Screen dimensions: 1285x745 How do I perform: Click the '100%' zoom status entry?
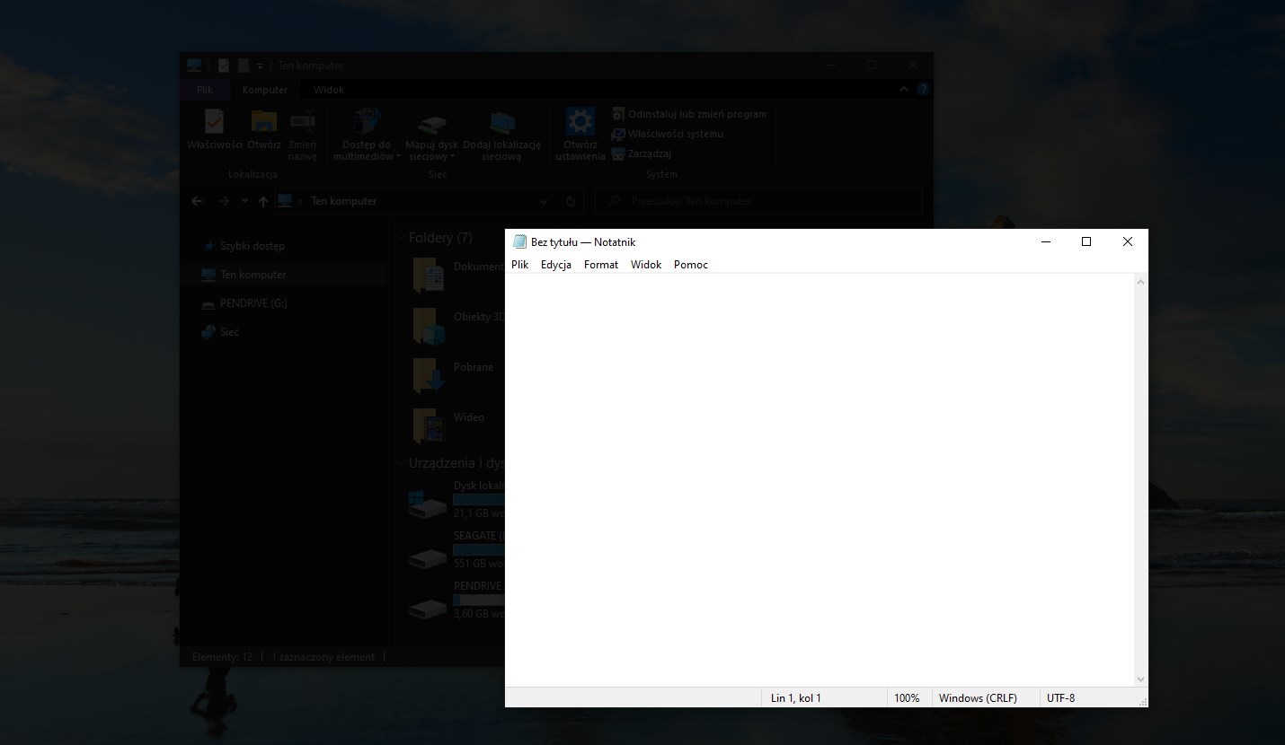tap(908, 697)
